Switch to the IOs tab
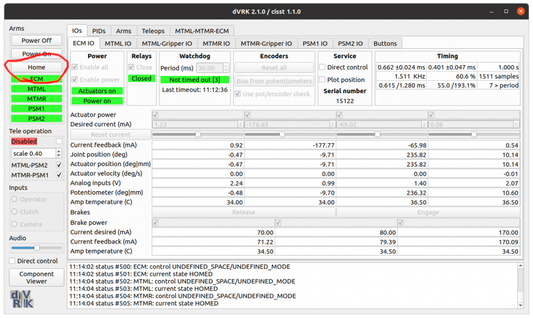Image resolution: width=533 pixels, height=318 pixels. point(77,31)
